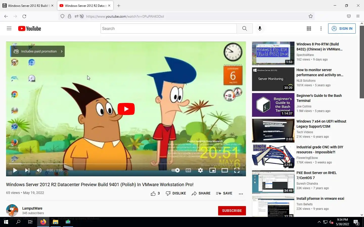Open 'Windows 7 x64 on UEFI' video title

[321, 124]
